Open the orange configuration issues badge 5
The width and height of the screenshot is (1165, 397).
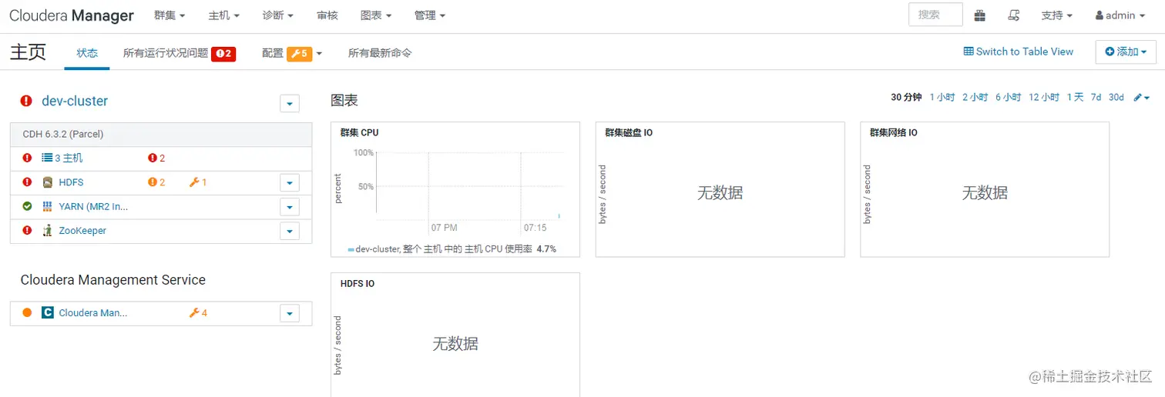point(299,54)
